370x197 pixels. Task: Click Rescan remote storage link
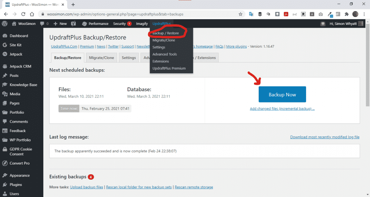tap(194, 187)
